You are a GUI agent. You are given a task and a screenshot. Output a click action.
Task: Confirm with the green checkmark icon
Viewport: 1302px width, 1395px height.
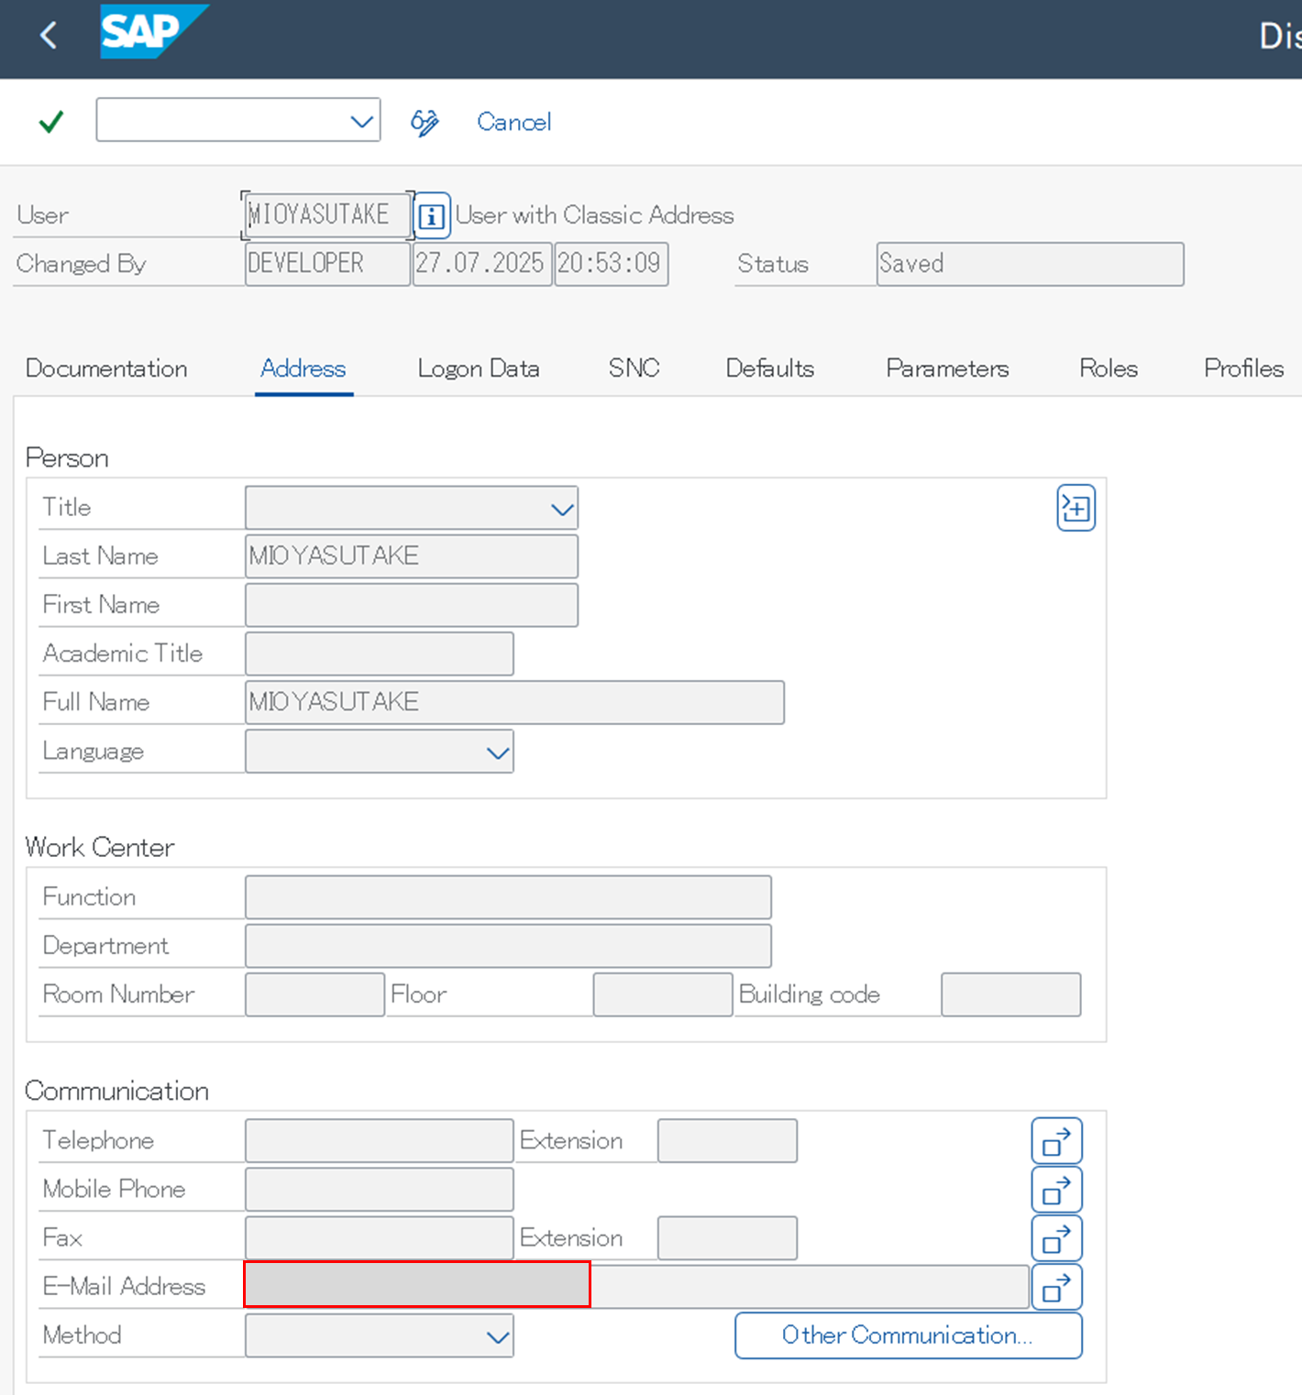click(51, 121)
